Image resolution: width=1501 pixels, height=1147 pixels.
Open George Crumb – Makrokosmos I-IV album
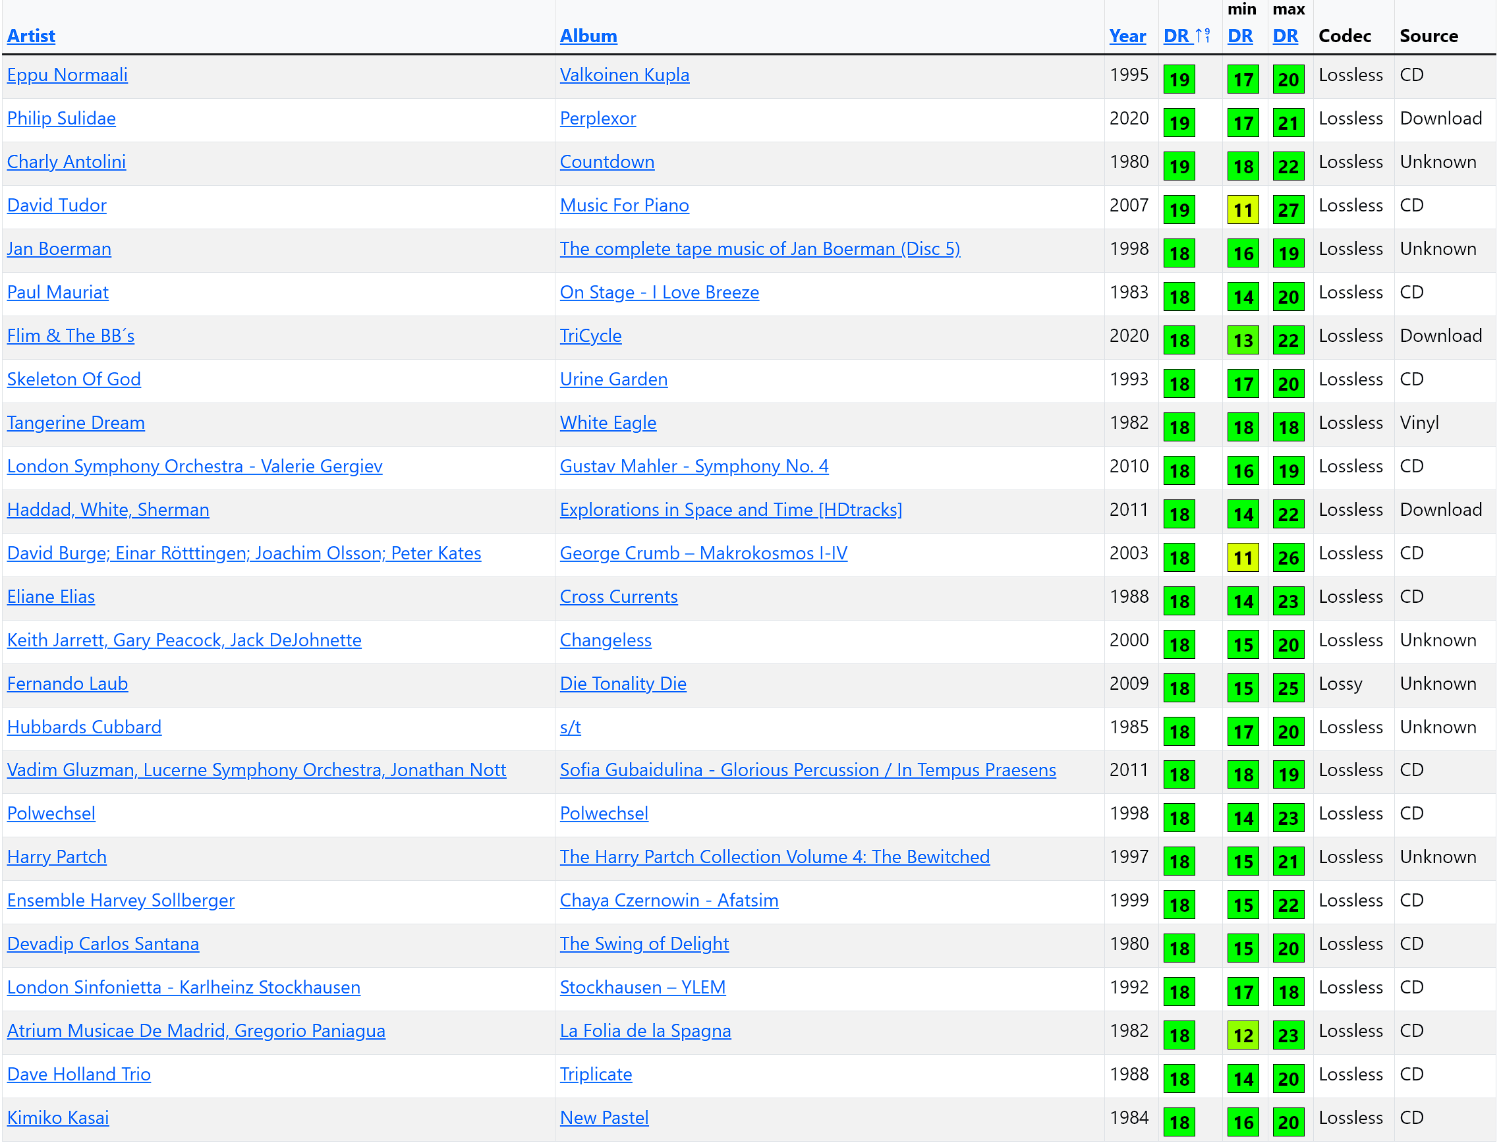[703, 553]
